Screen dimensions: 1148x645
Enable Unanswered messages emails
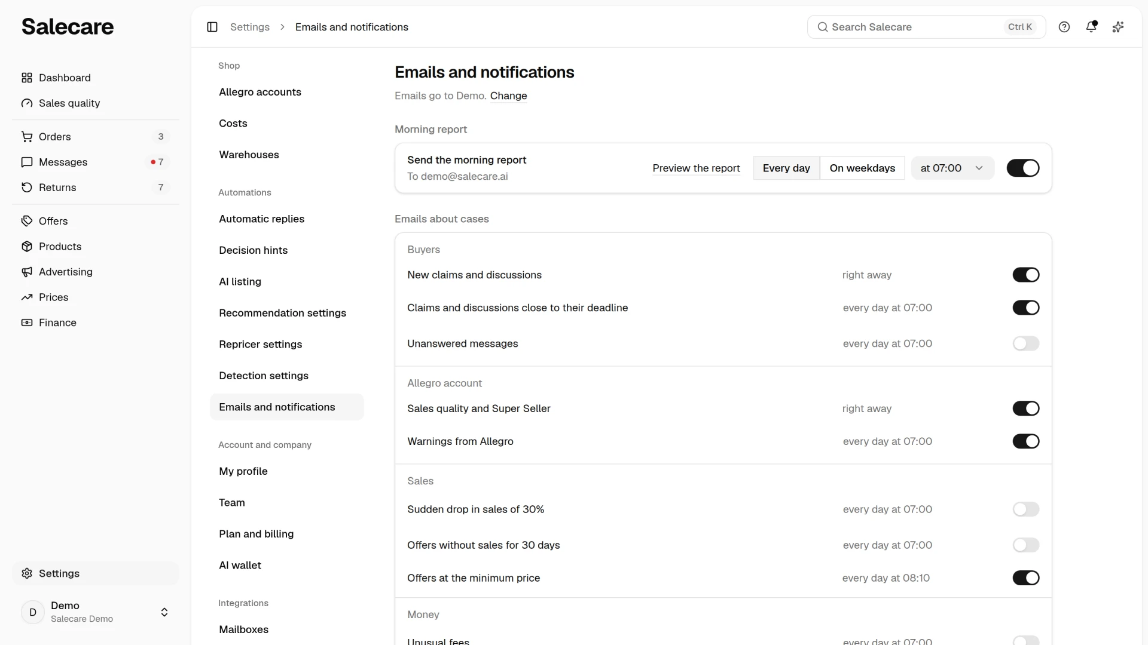pos(1026,343)
